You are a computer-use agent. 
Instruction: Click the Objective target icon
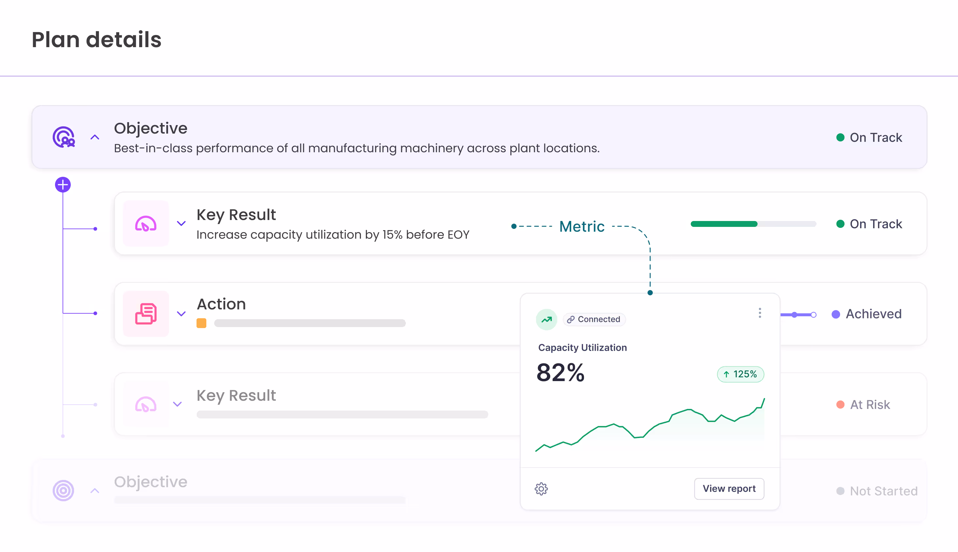[x=64, y=137]
